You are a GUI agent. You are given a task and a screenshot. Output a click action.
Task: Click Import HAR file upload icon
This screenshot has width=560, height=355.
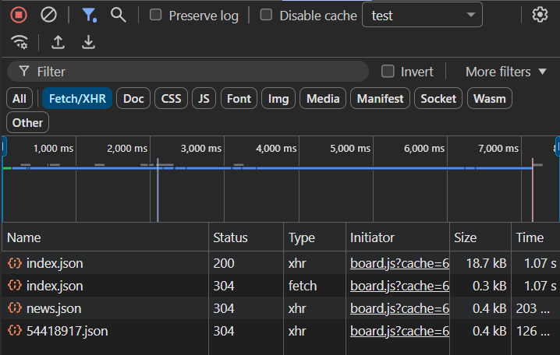(58, 43)
